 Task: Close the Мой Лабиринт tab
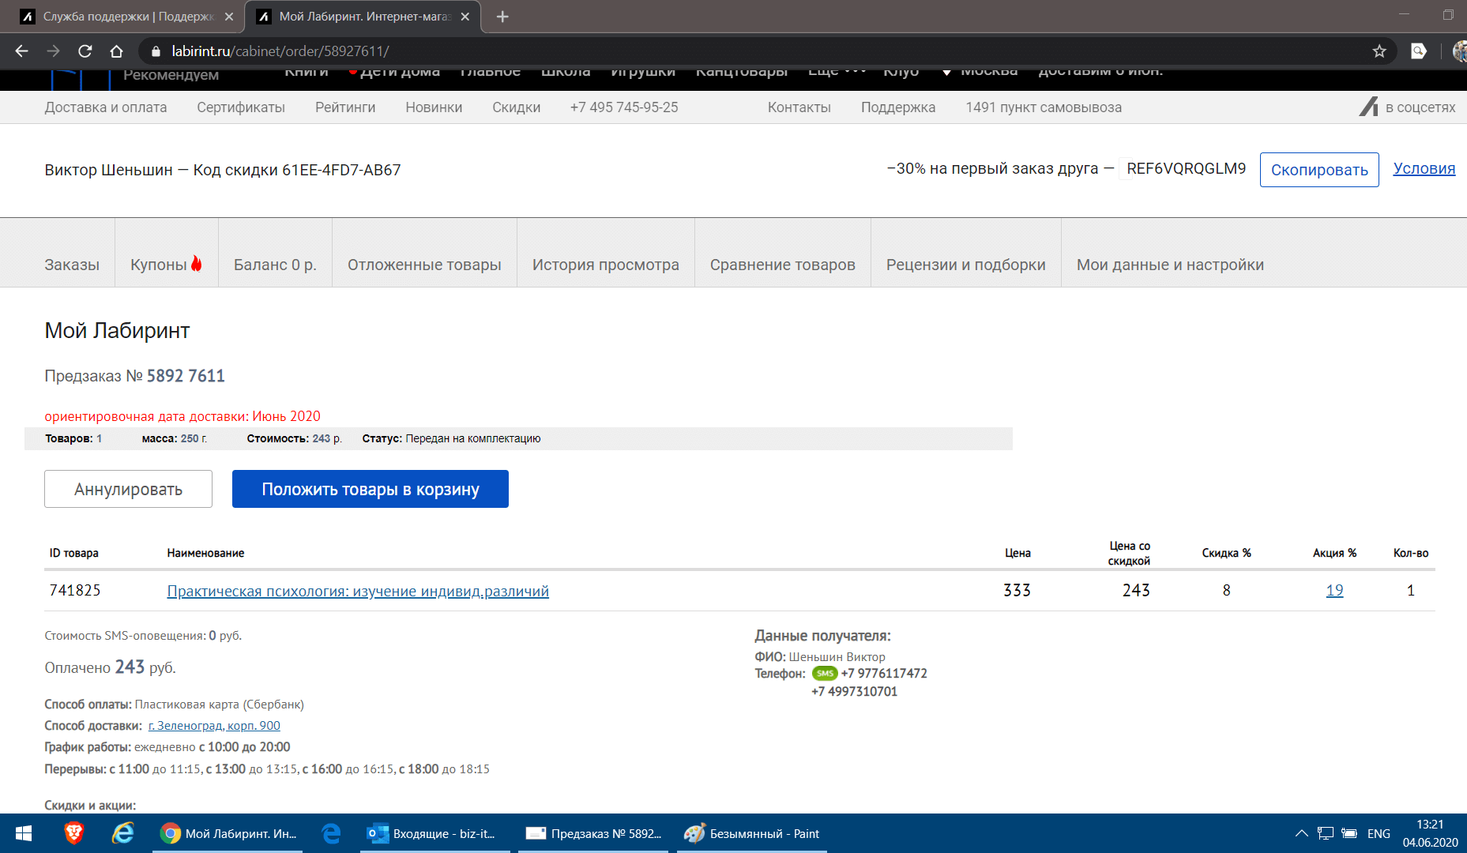click(465, 17)
